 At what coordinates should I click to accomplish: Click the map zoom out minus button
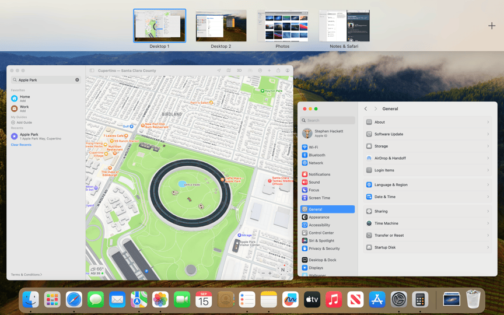click(x=263, y=273)
